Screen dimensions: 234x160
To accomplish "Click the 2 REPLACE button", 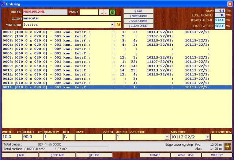I will click(57, 155).
